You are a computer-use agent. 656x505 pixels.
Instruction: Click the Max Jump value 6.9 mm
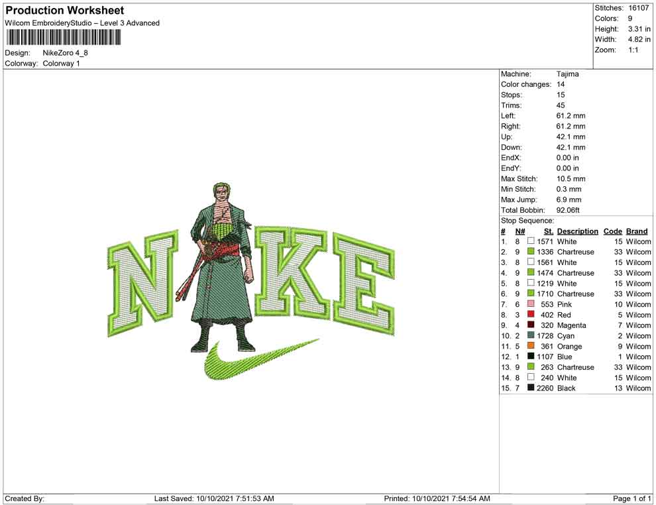pyautogui.click(x=569, y=199)
